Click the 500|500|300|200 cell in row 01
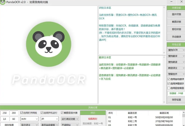The width and height of the screenshot is (185, 126). click(x=164, y=117)
